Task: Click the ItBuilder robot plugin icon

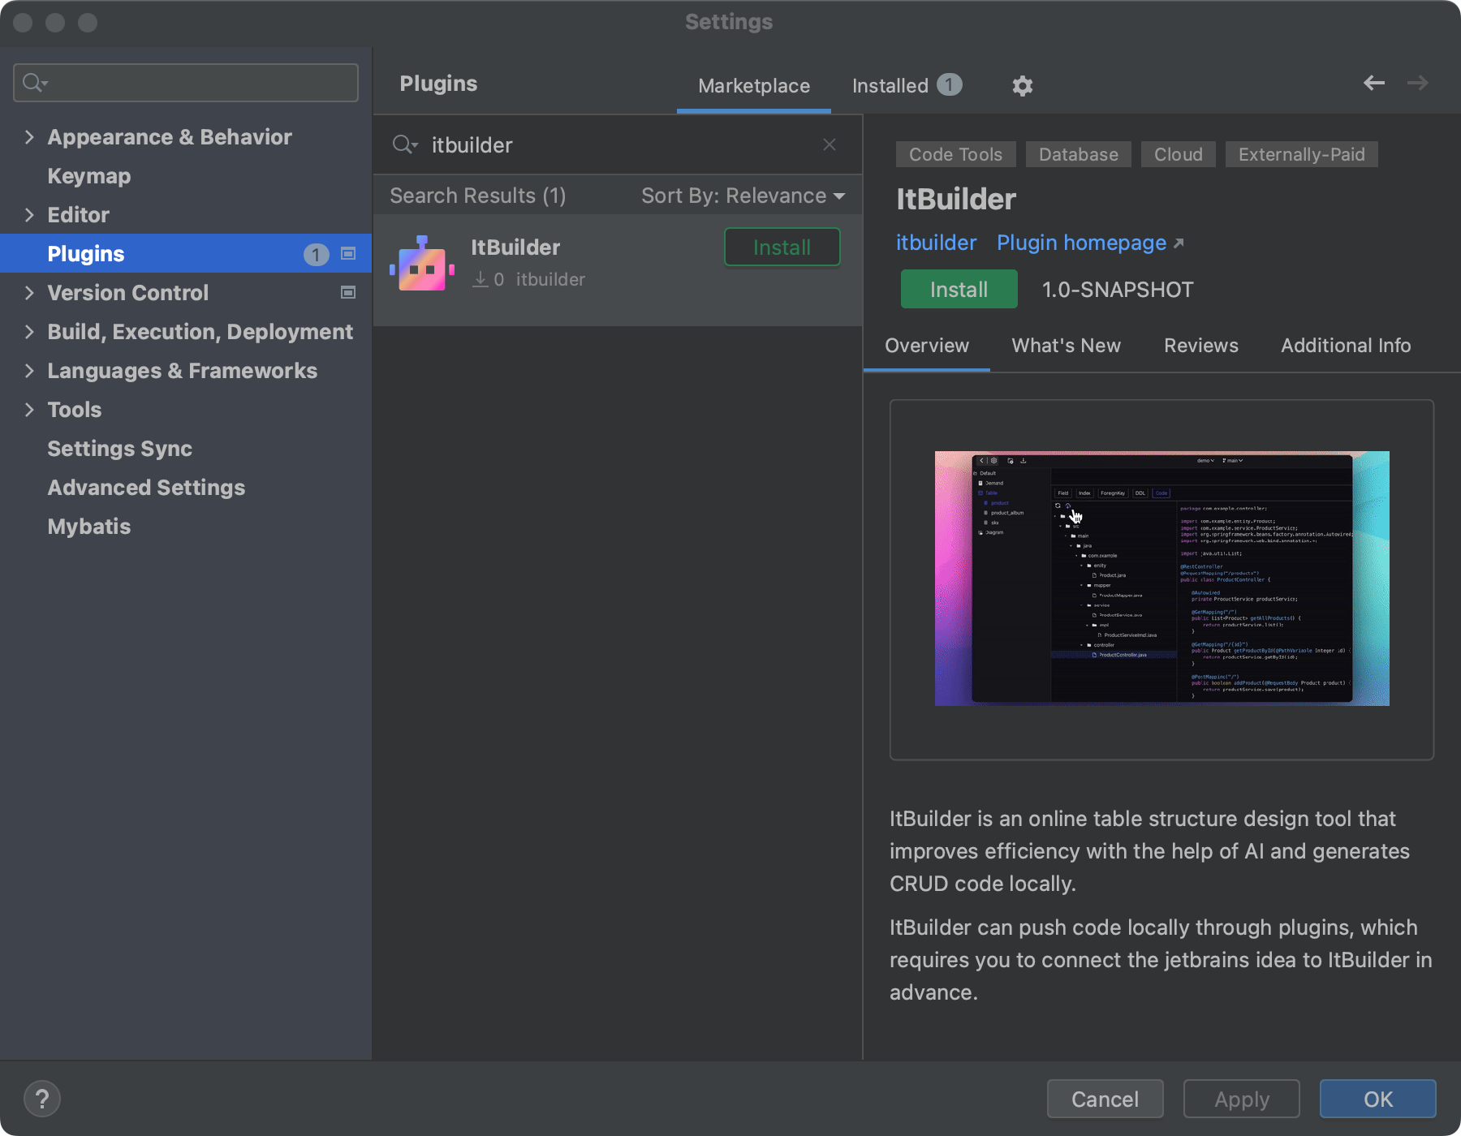Action: click(421, 263)
